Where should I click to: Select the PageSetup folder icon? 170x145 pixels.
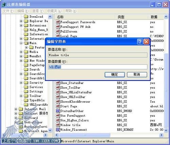pos(26,65)
